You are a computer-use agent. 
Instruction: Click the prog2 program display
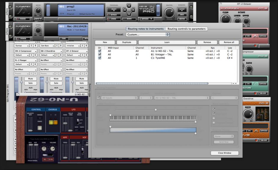click(81, 10)
